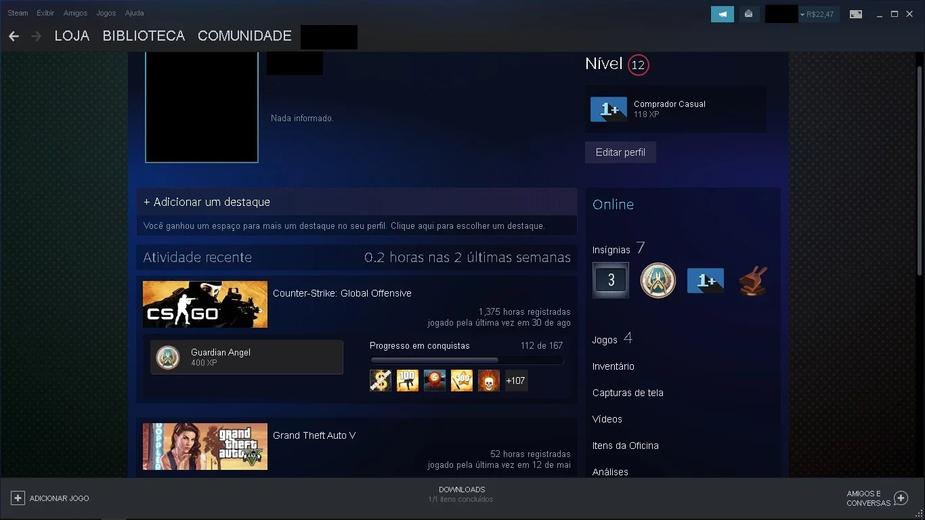Open Capturas de tela link

coord(628,393)
